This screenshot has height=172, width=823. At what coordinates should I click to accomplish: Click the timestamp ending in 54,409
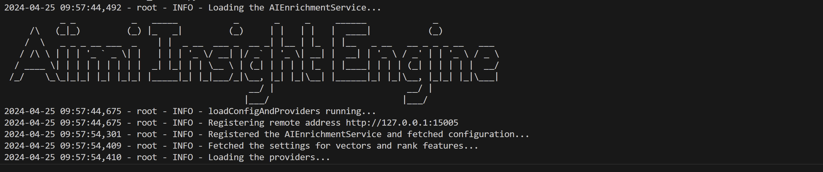63,146
